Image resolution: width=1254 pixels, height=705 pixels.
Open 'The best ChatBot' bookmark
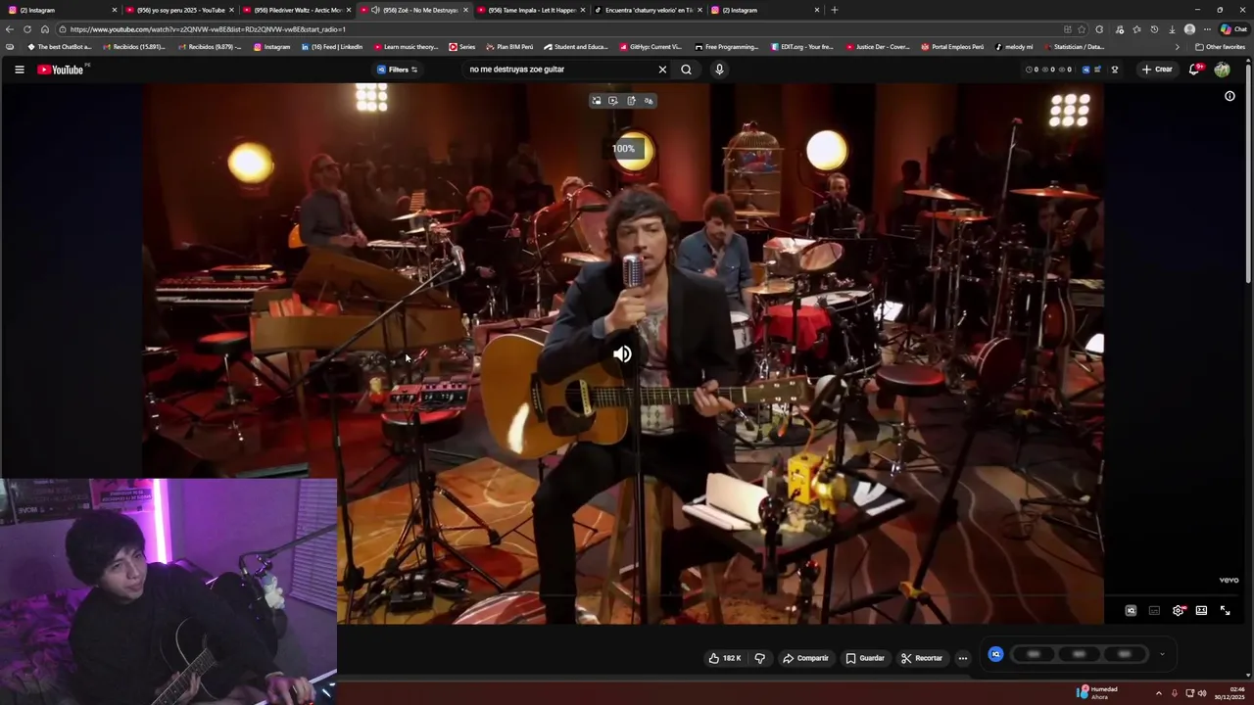(59, 47)
